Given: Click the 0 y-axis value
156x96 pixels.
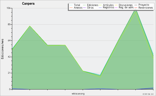Looking at the screenshot, I should (x=10, y=89).
